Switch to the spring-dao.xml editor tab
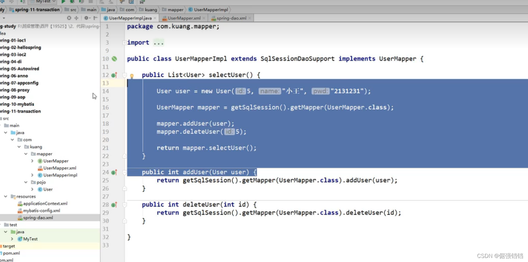This screenshot has height=262, width=528. coord(231,18)
